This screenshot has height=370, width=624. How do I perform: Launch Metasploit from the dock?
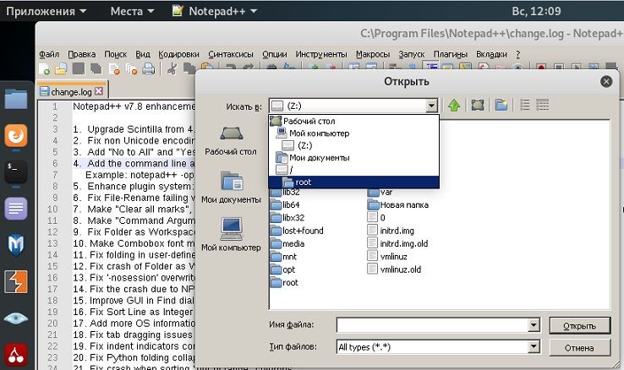tap(16, 245)
